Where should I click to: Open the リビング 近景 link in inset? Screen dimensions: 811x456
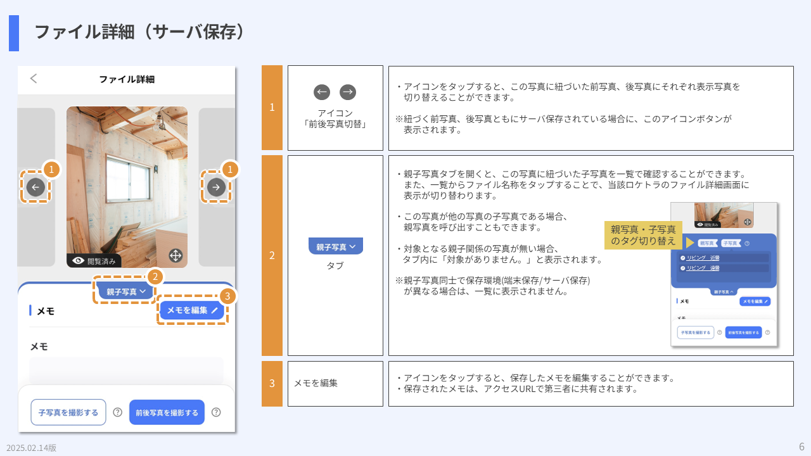[x=703, y=258]
